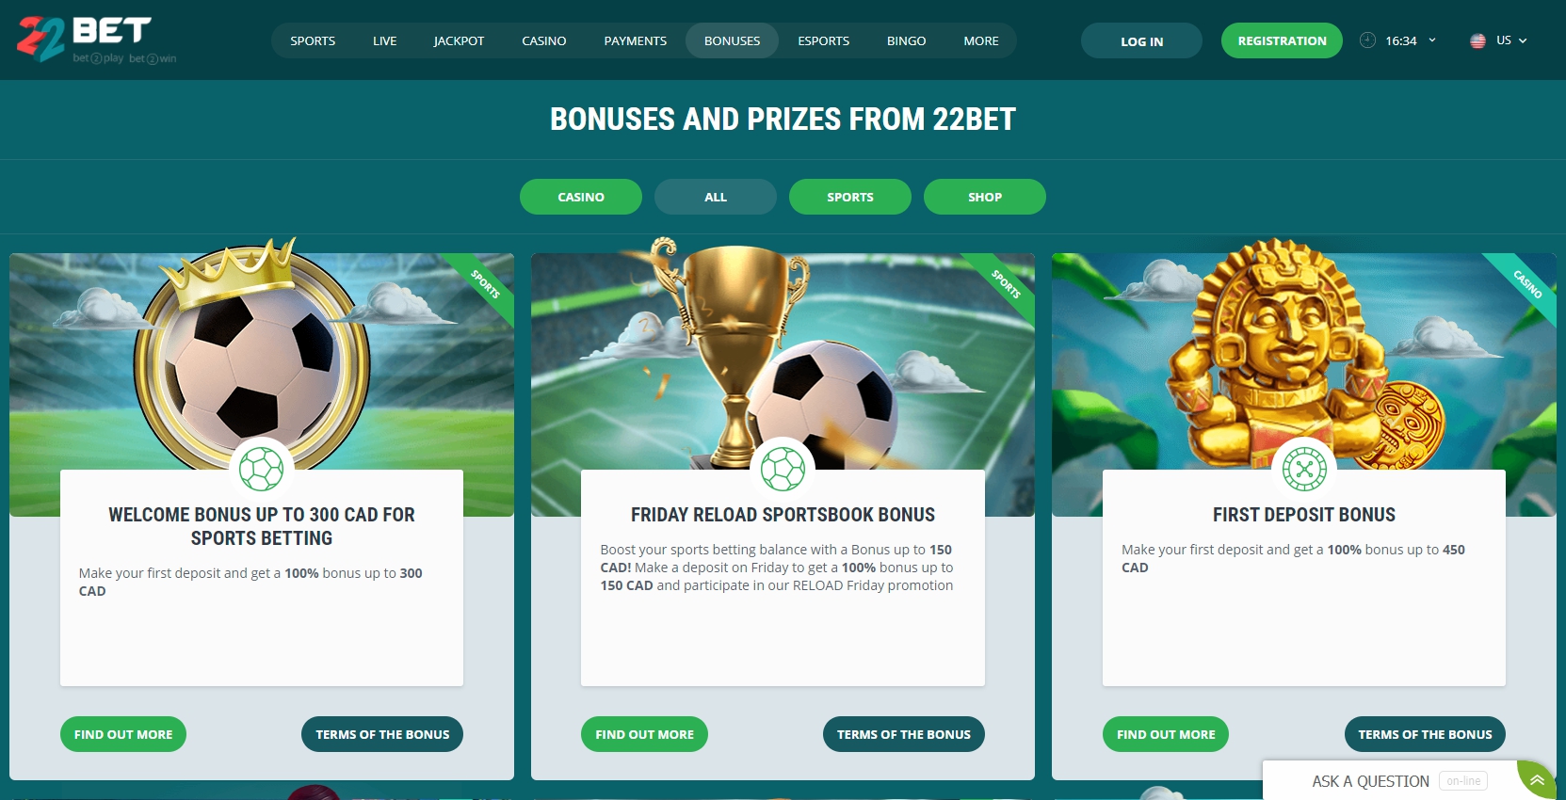Go to the JACKPOT menu item

click(459, 40)
